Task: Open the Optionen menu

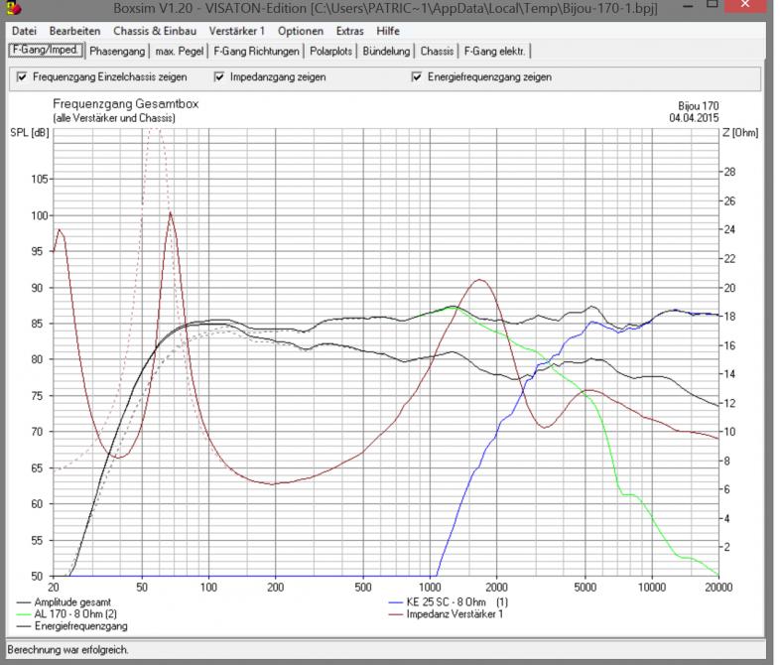Action: click(x=300, y=31)
